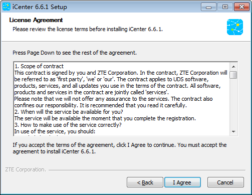Click the "License Agreement" heading
The width and height of the screenshot is (252, 195).
(36, 20)
